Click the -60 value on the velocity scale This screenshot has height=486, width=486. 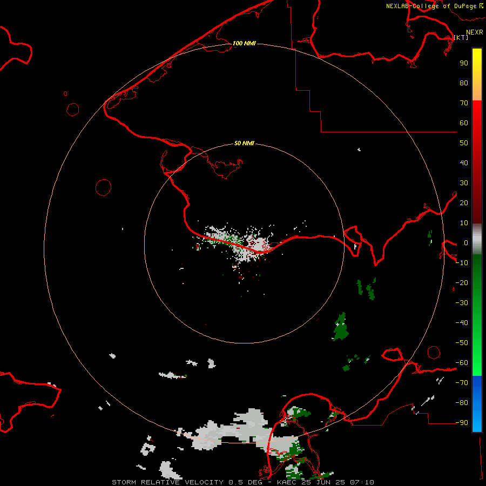[x=462, y=363]
